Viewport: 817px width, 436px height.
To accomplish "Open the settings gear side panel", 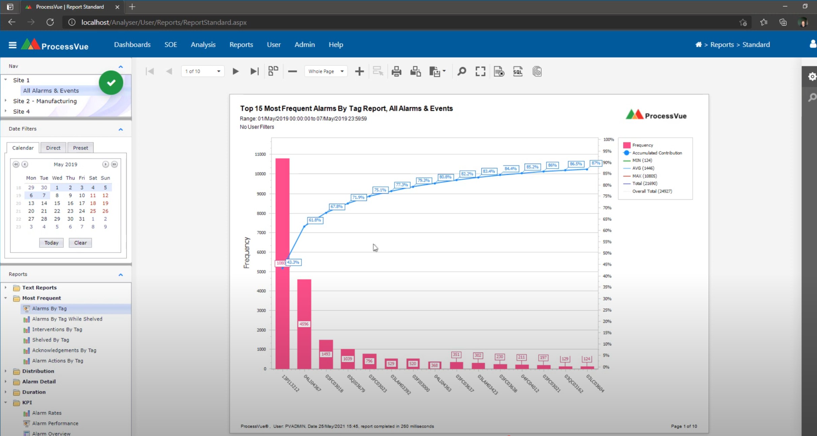I will (812, 76).
